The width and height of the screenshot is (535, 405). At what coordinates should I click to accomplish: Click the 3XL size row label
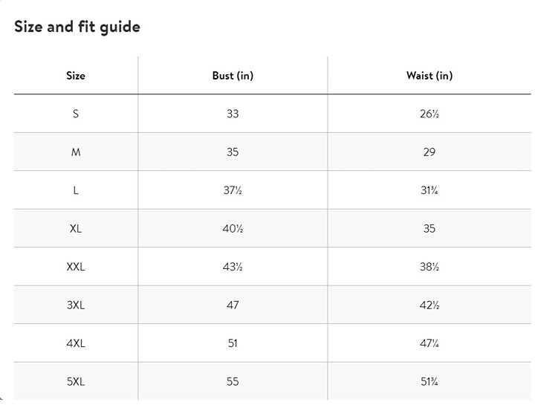click(76, 305)
